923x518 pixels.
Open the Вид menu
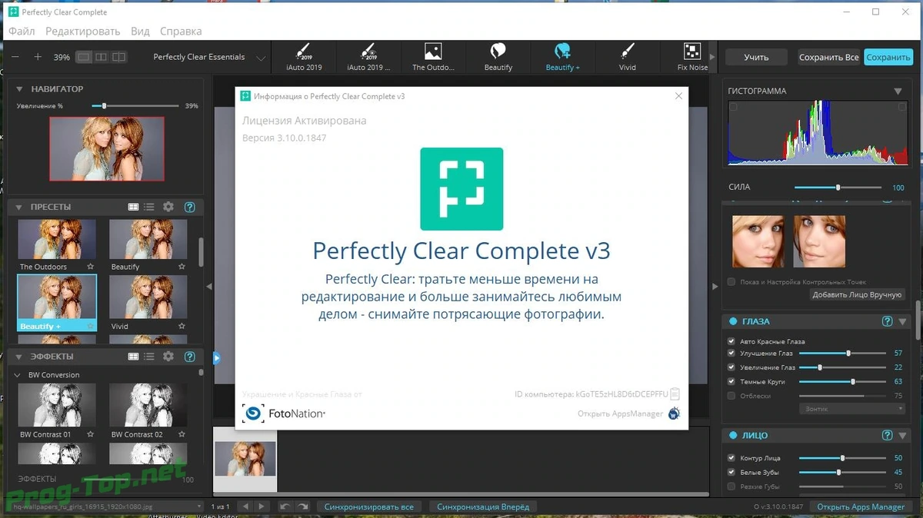point(140,32)
